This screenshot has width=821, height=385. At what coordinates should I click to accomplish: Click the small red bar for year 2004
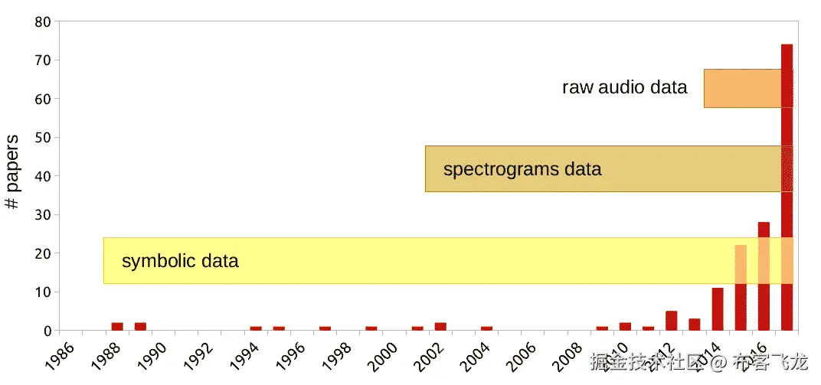click(x=486, y=328)
